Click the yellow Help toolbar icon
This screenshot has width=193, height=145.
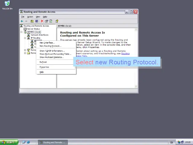tap(57, 21)
